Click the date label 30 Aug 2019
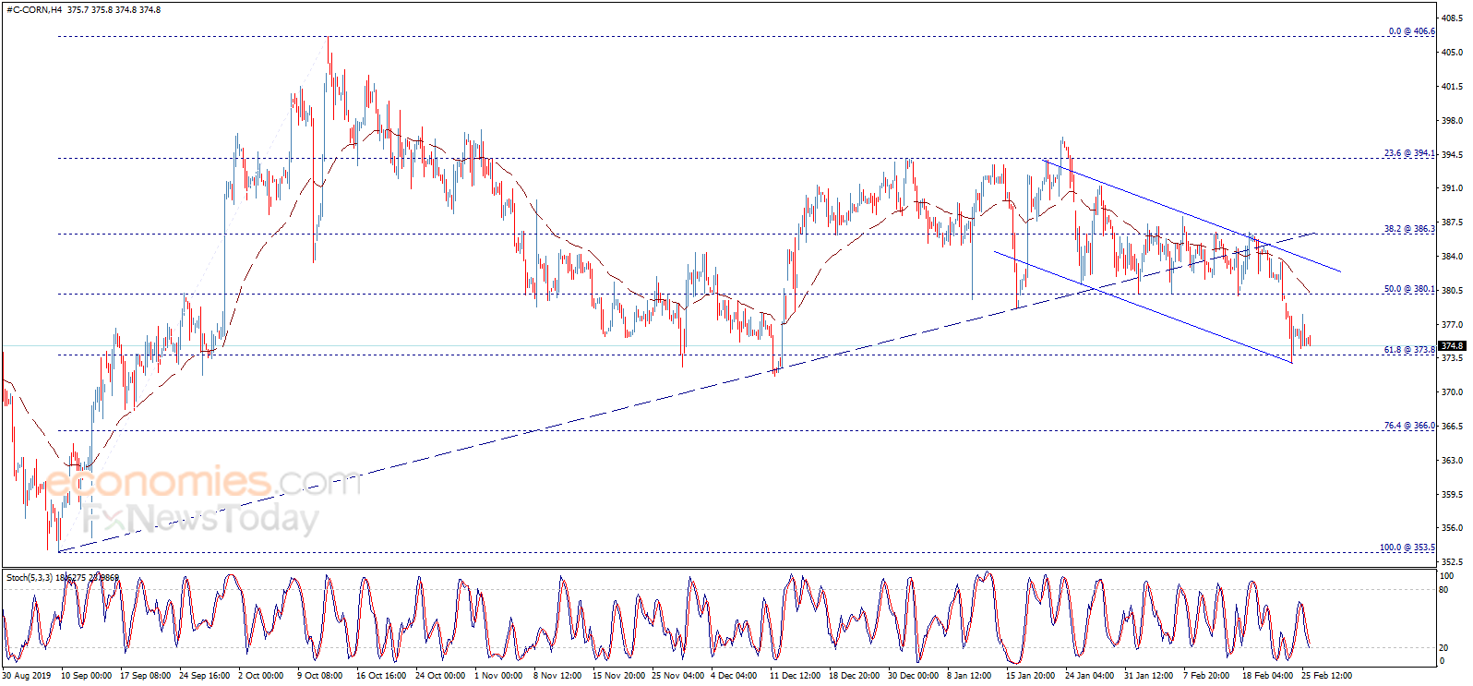1473x686 pixels. tap(27, 676)
